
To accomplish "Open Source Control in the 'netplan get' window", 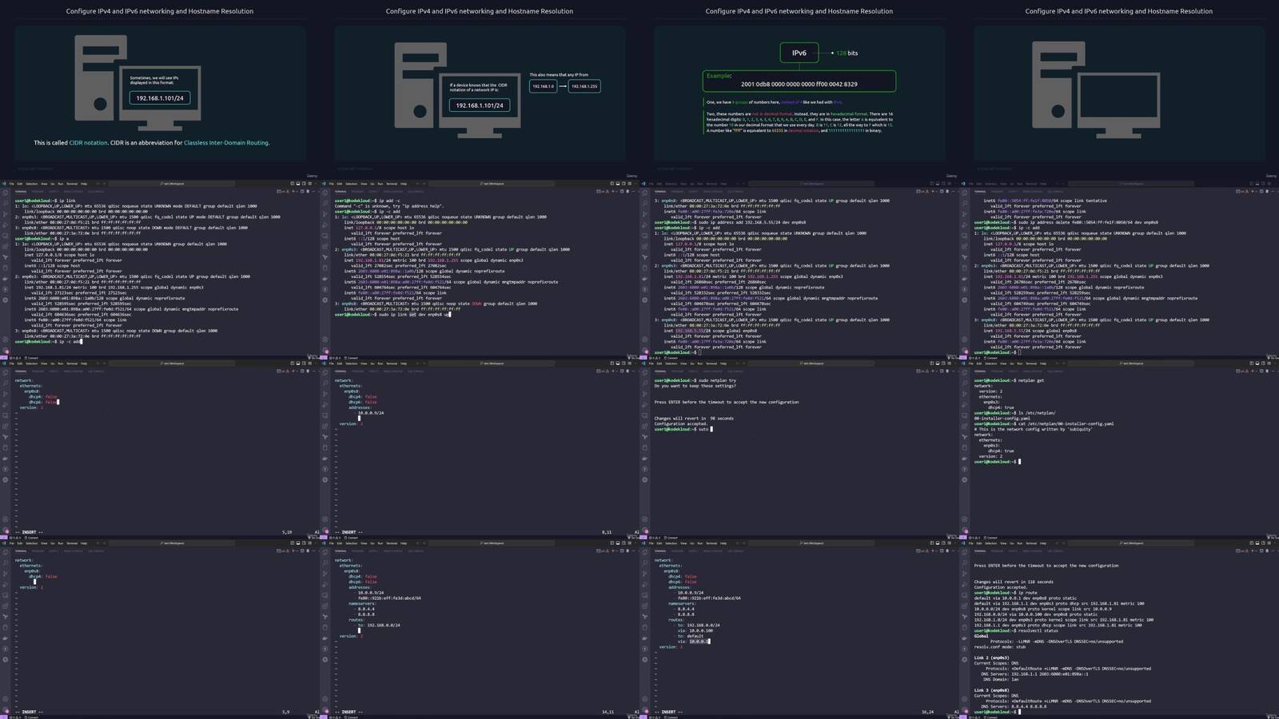I will 964,394.
